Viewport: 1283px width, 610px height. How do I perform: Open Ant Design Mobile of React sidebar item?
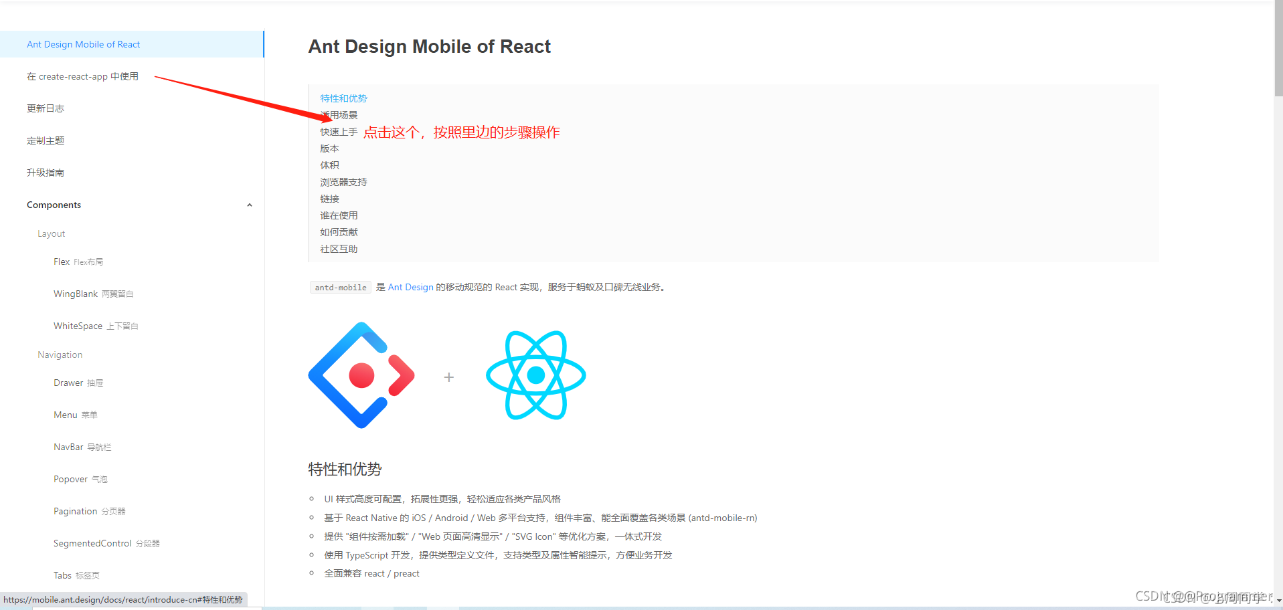[x=132, y=44]
